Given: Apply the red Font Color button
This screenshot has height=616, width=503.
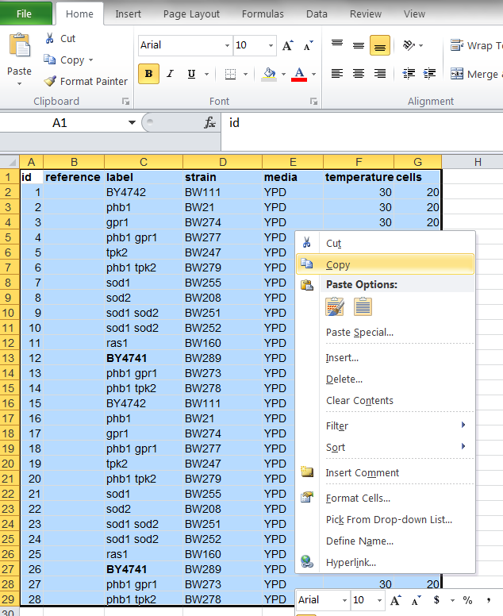Looking at the screenshot, I should click(299, 74).
